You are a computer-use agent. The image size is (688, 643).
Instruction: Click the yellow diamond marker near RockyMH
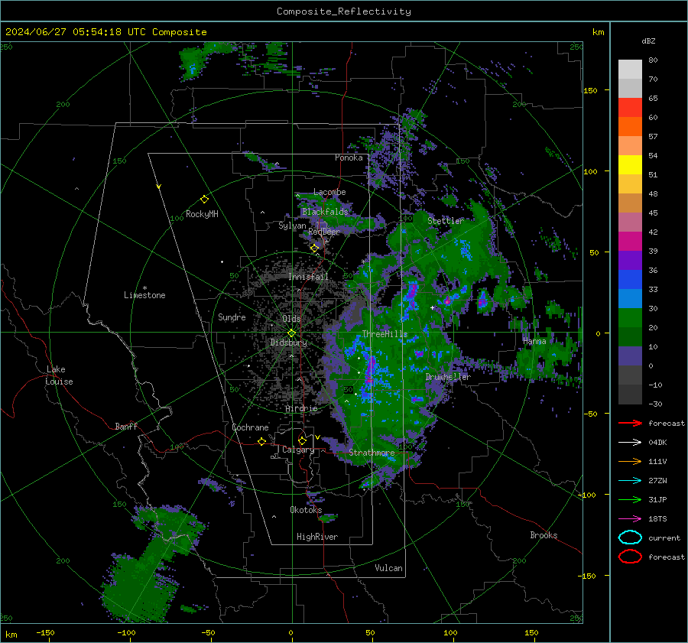204,200
